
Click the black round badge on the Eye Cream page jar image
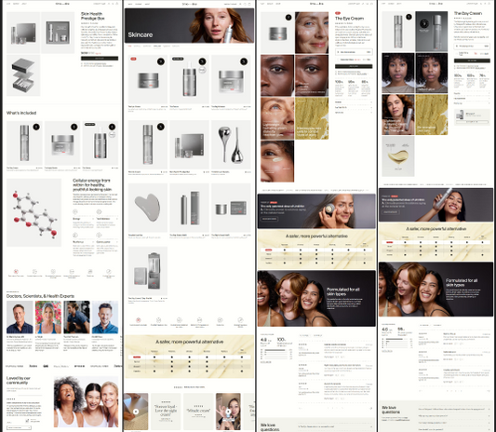coord(288,18)
